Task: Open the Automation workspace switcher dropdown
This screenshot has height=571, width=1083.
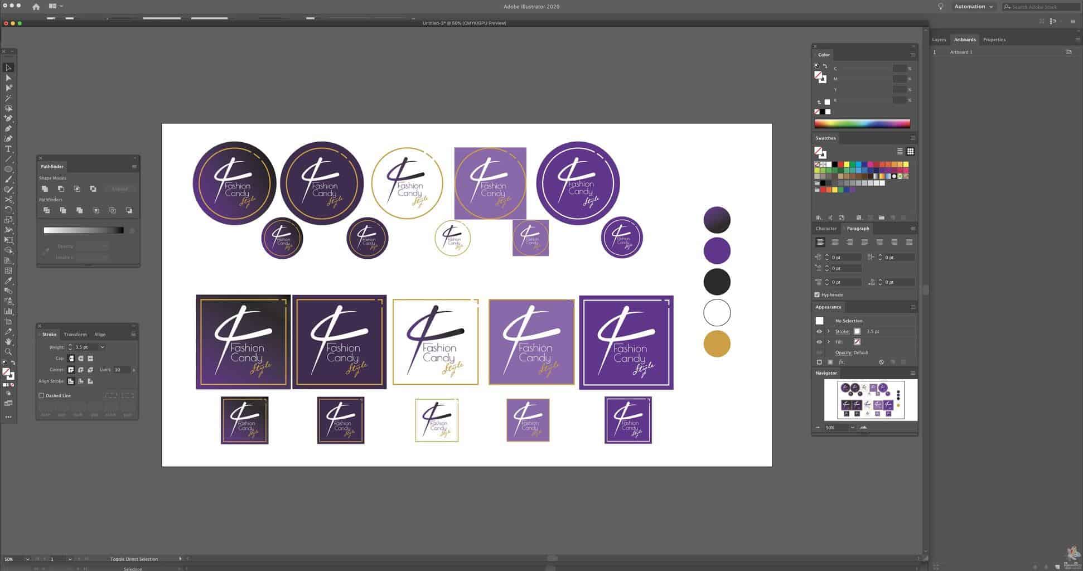Action: point(974,7)
